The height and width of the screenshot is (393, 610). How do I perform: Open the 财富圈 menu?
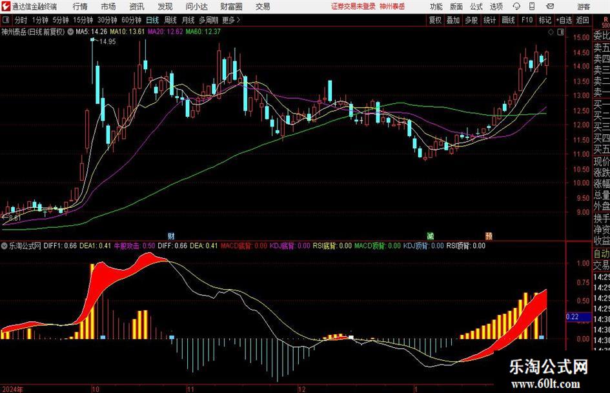[231, 6]
